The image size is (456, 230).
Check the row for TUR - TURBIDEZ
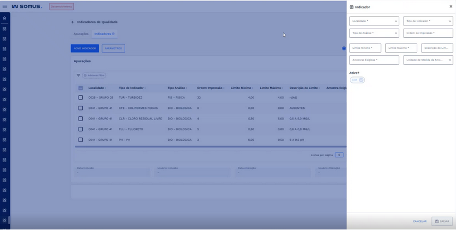(x=81, y=98)
